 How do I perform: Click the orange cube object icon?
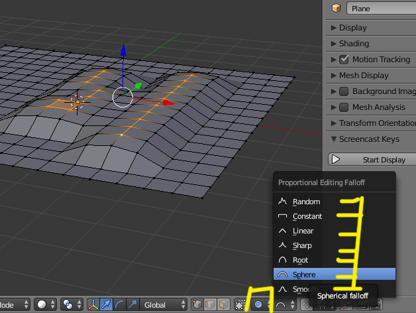(x=336, y=9)
